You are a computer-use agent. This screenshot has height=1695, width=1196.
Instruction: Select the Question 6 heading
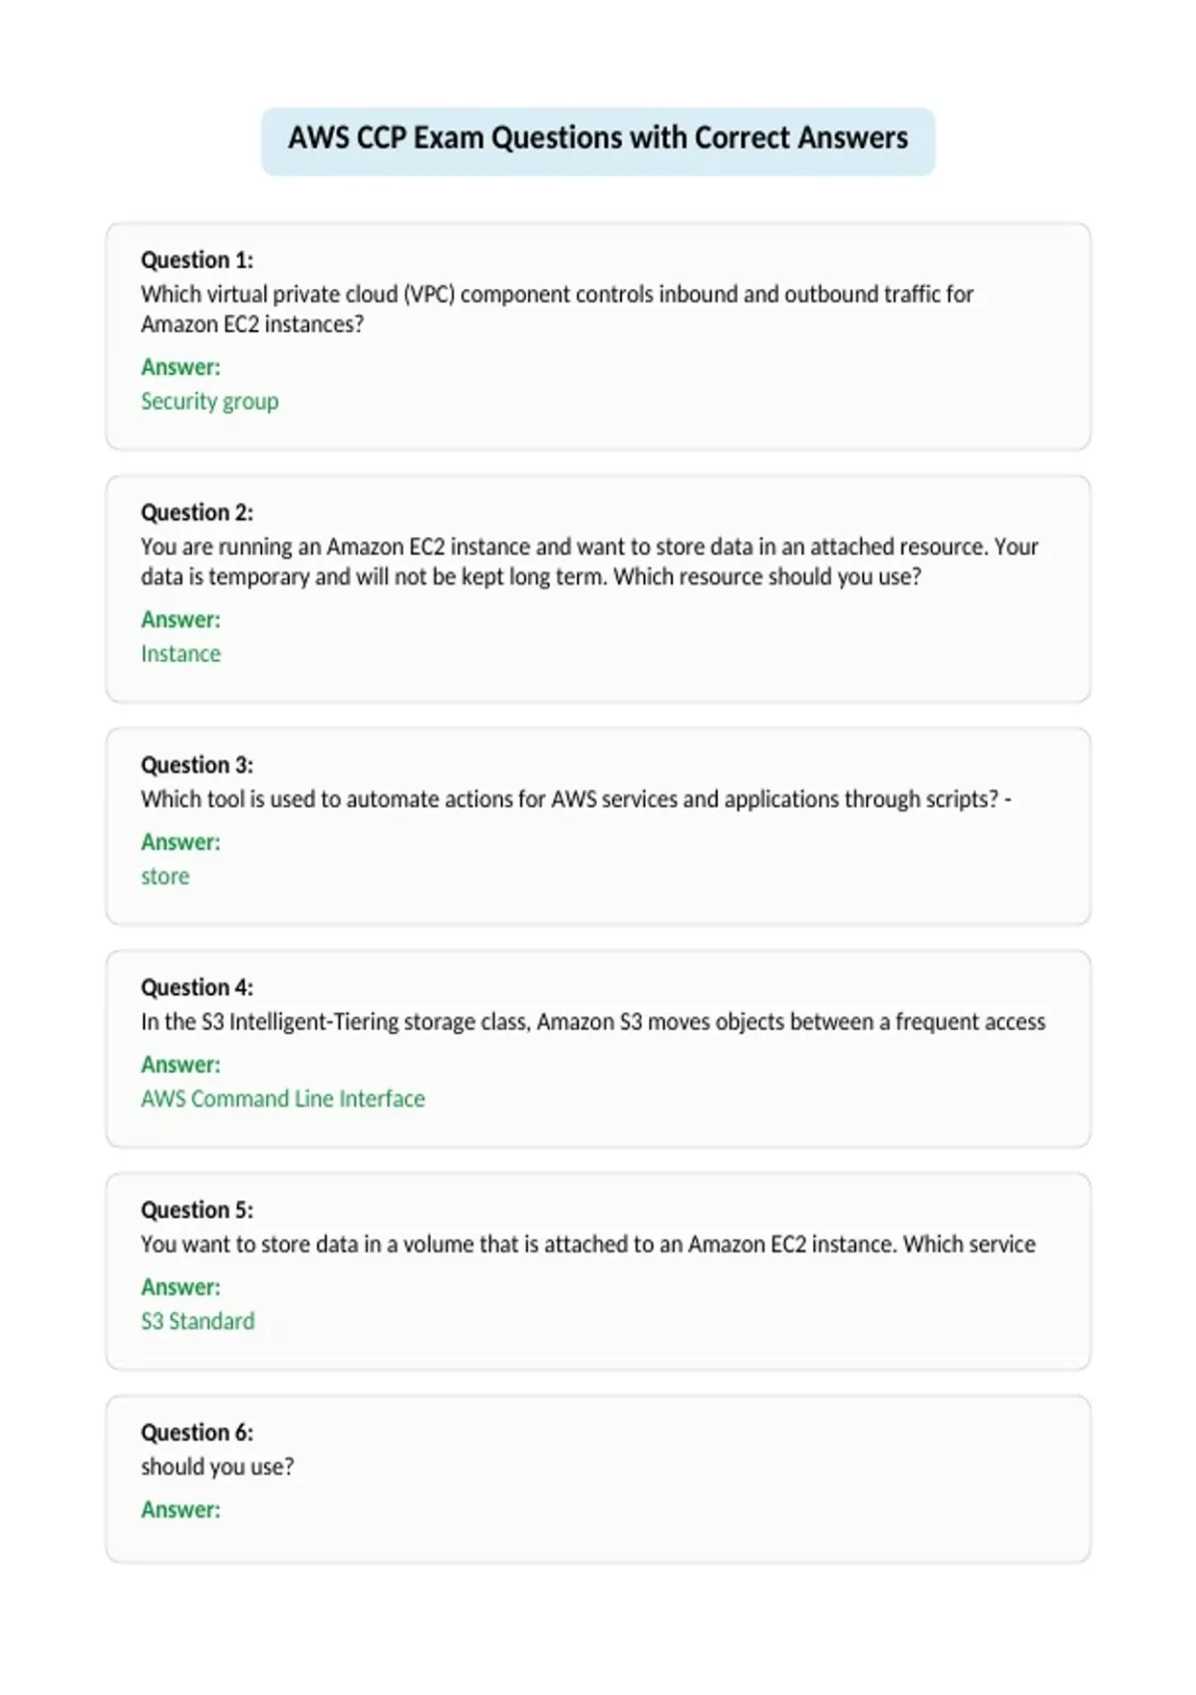point(197,1432)
